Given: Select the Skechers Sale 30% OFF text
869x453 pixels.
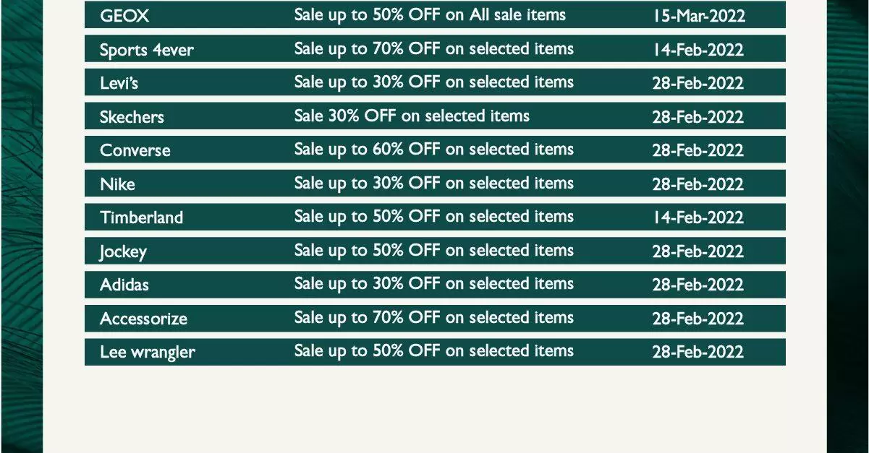Looking at the screenshot, I should 412,116.
